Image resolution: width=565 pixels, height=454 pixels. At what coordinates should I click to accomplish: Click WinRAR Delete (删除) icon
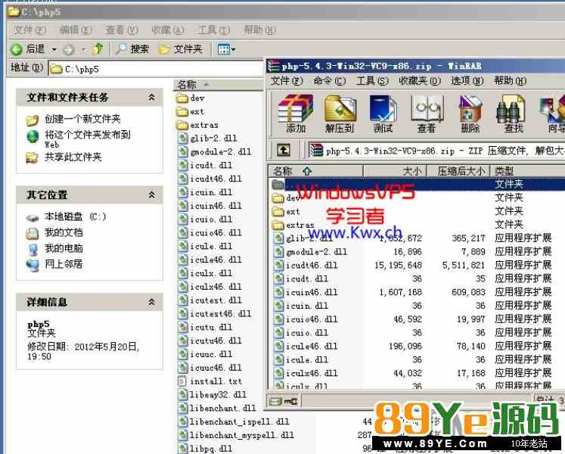470,113
